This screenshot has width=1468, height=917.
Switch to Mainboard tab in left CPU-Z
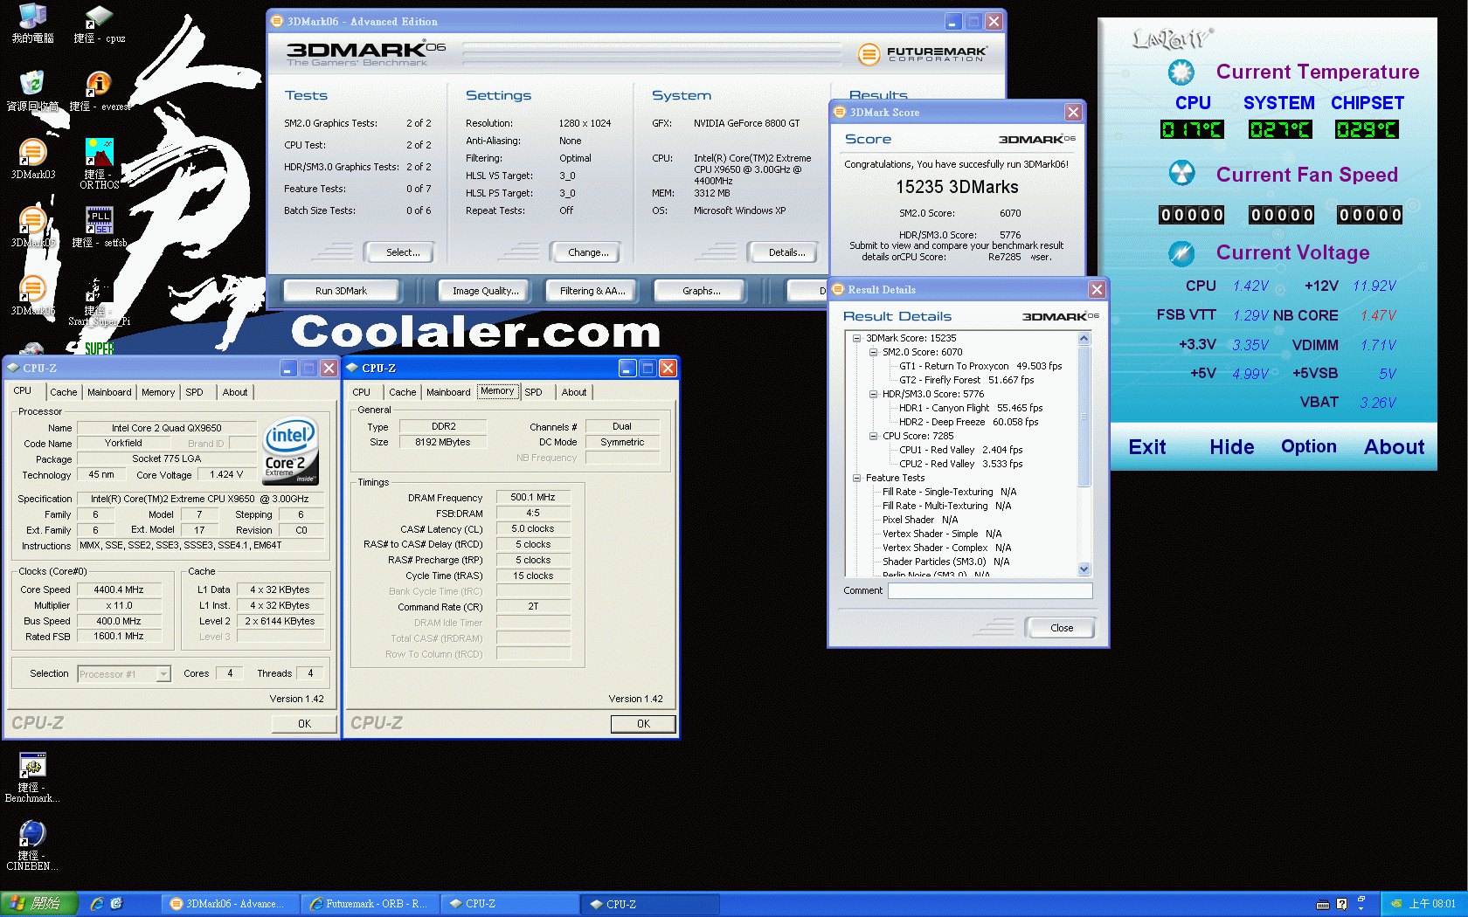pos(109,392)
